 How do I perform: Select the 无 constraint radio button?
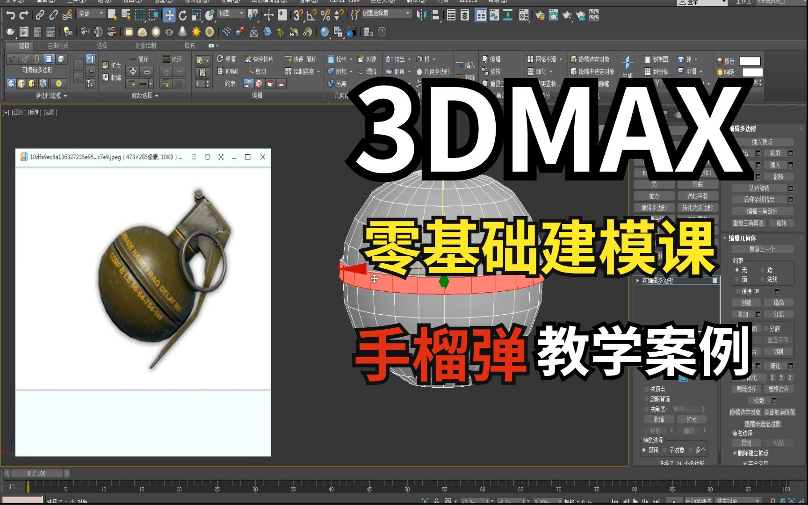click(737, 270)
